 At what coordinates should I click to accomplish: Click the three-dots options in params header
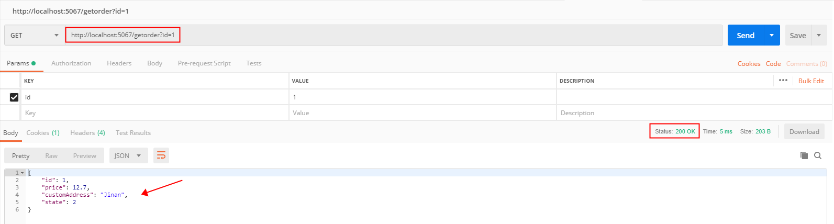coord(783,81)
